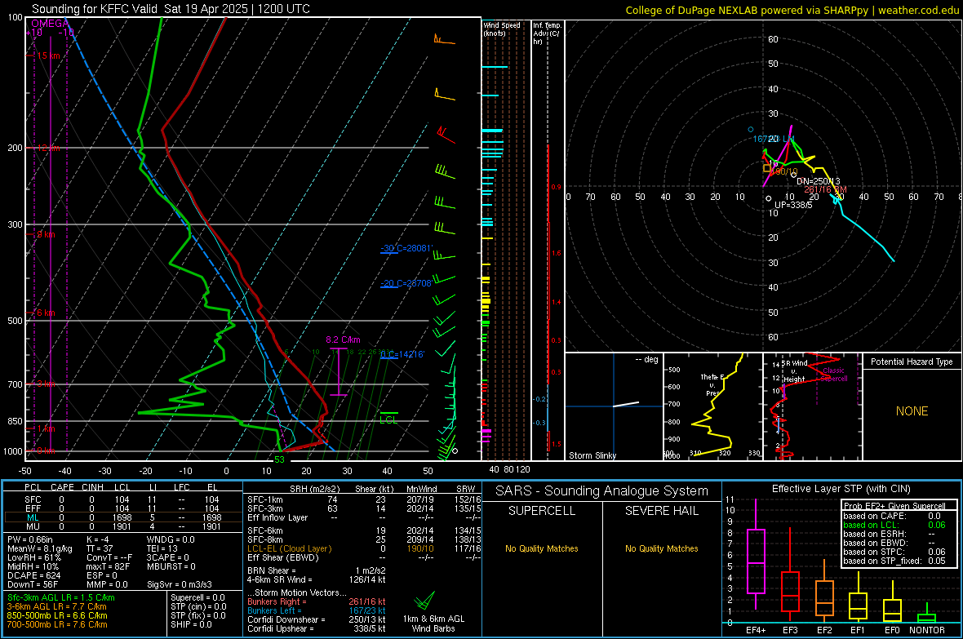Click the Sfc-3km AGL LR value
The width and height of the screenshot is (963, 639).
click(x=61, y=597)
